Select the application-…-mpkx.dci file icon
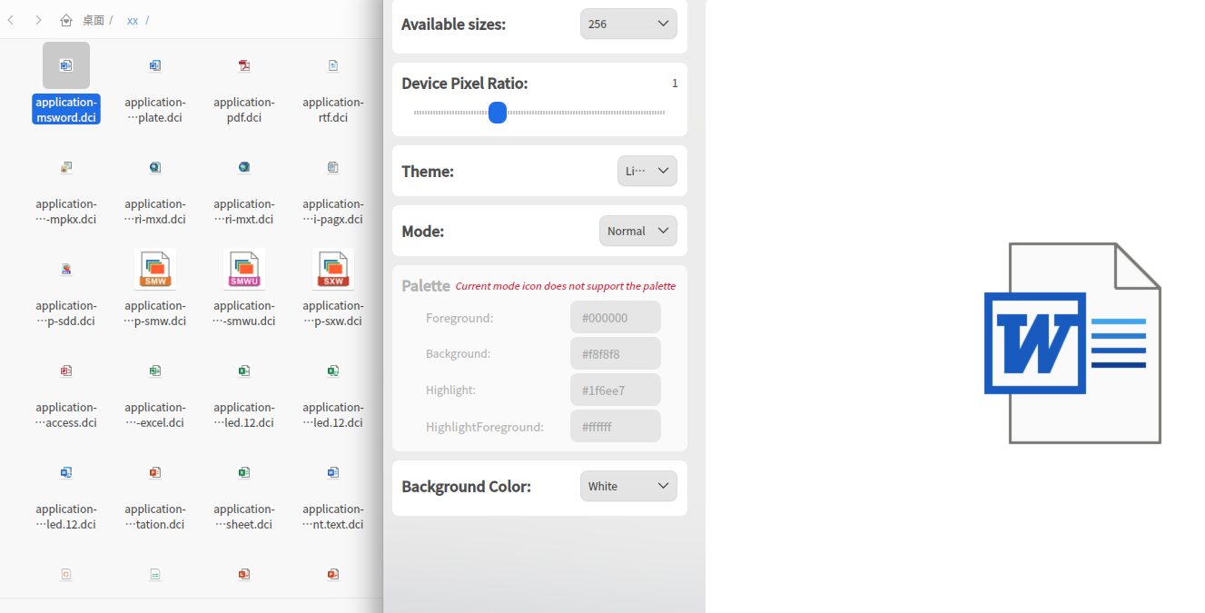1205x613 pixels. 66,167
